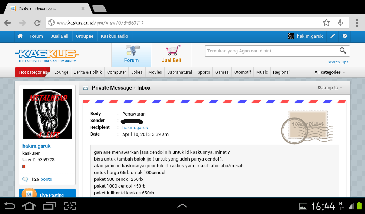
Task: Tap the image notification icon in status bar
Action: (303, 206)
